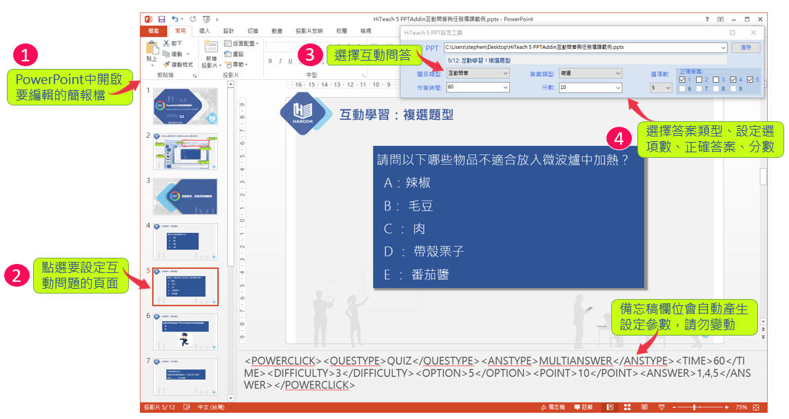The width and height of the screenshot is (789, 419).
Task: Open the score (分數) dropdown
Action: [x=591, y=87]
